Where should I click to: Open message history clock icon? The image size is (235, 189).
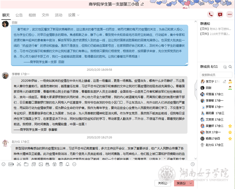(193, 164)
